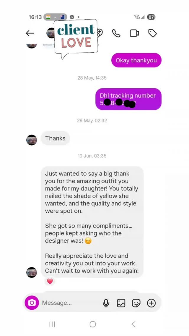Open sender avatar beside the Thanks message
189x336 pixels.
32,140
